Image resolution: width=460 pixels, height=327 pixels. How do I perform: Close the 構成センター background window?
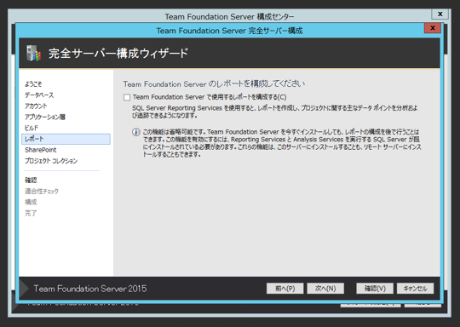[440, 14]
